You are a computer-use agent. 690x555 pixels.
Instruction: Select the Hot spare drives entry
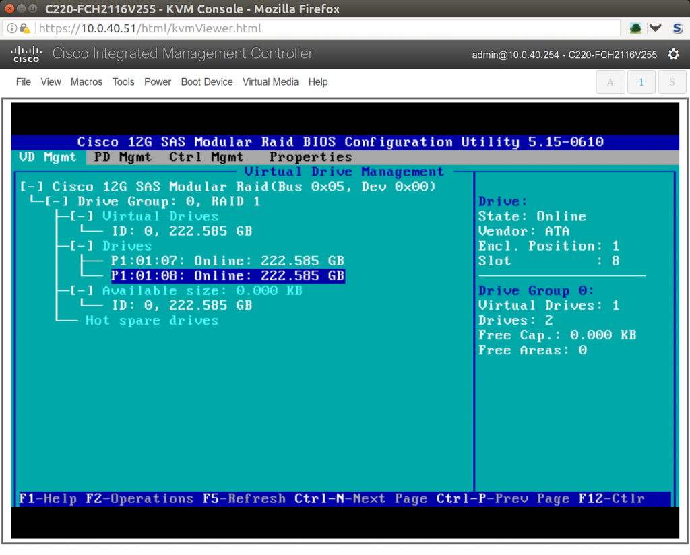[x=152, y=320]
